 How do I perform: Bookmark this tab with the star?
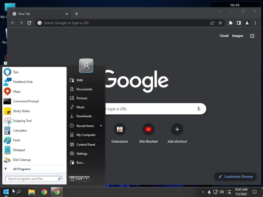(220, 23)
